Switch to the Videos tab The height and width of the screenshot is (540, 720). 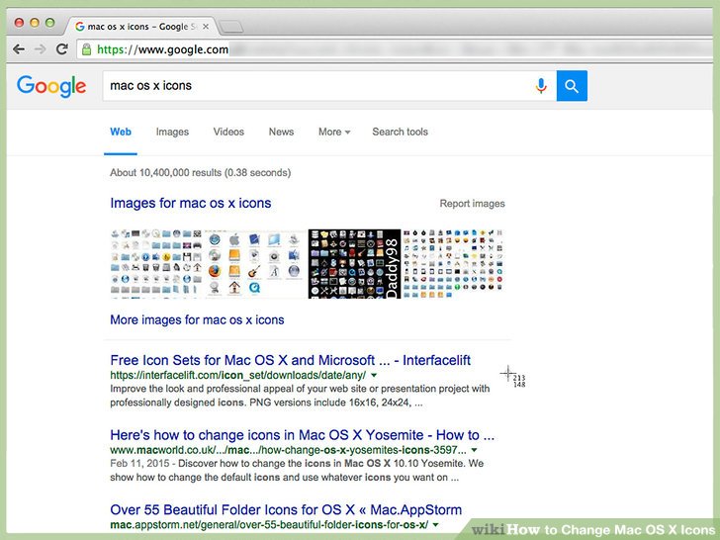coord(228,132)
